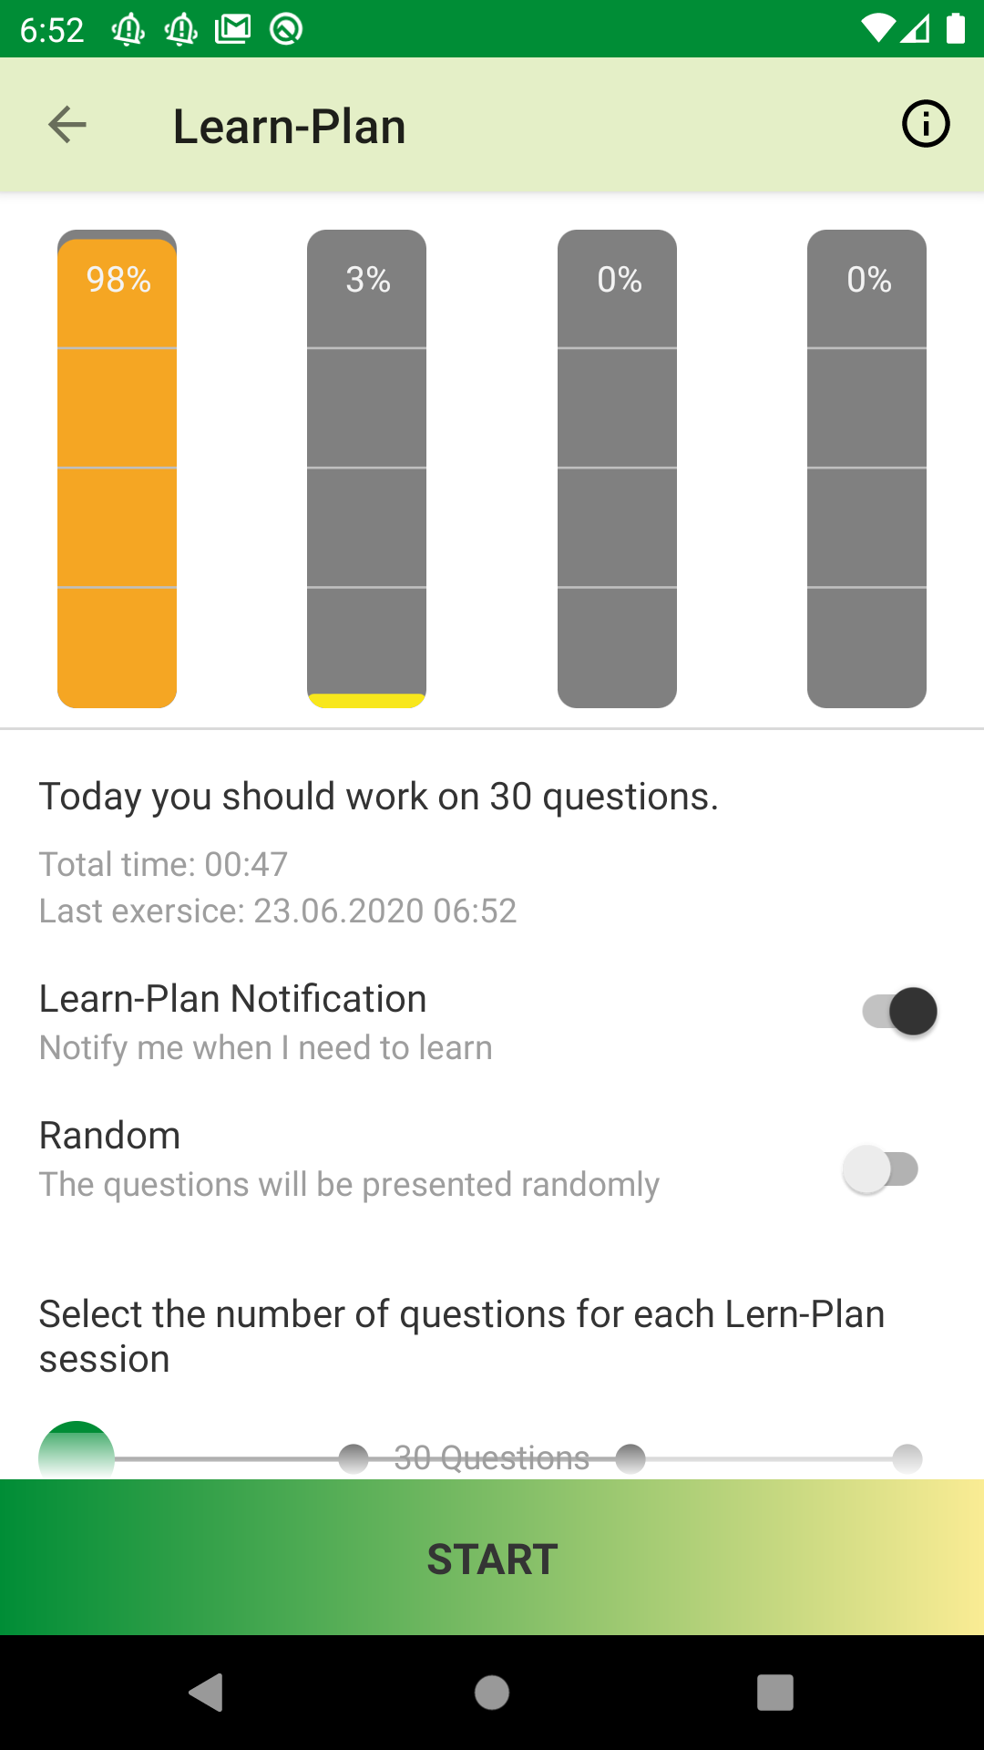Tap the rightmost slider stop dot
Image resolution: width=984 pixels, height=1750 pixels.
pyautogui.click(x=907, y=1458)
